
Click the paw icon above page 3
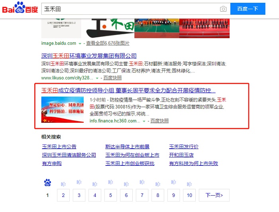pyautogui.click(x=79, y=182)
